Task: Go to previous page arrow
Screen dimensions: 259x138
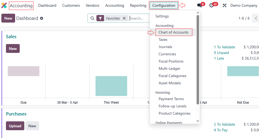Action: click(256, 18)
